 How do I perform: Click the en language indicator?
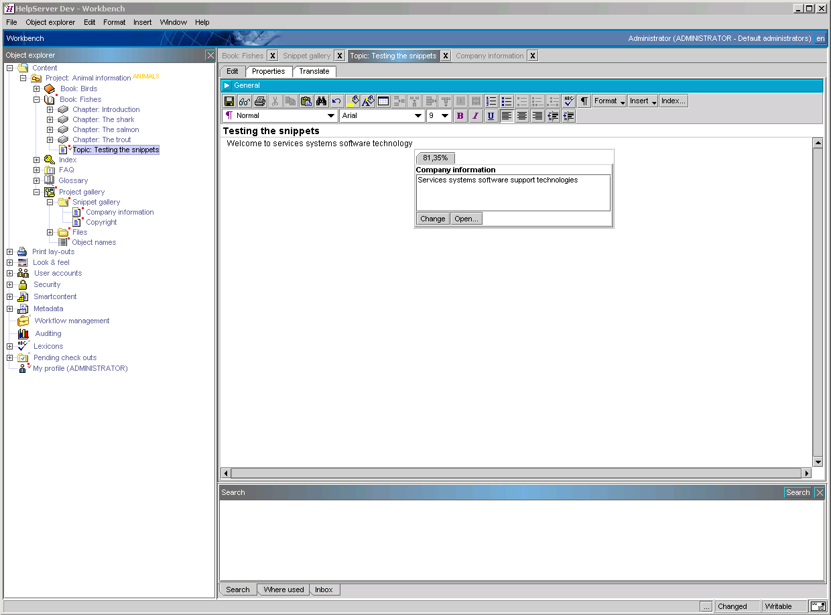[x=820, y=38]
